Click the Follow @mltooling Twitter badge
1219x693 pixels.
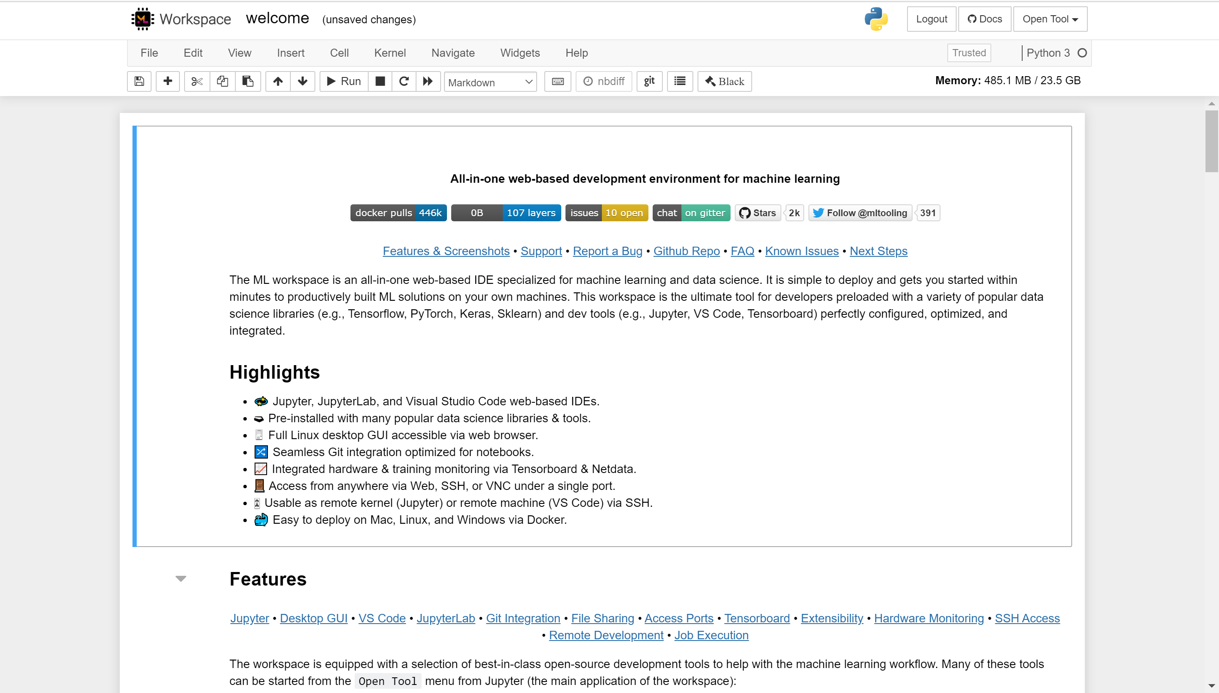coord(860,213)
